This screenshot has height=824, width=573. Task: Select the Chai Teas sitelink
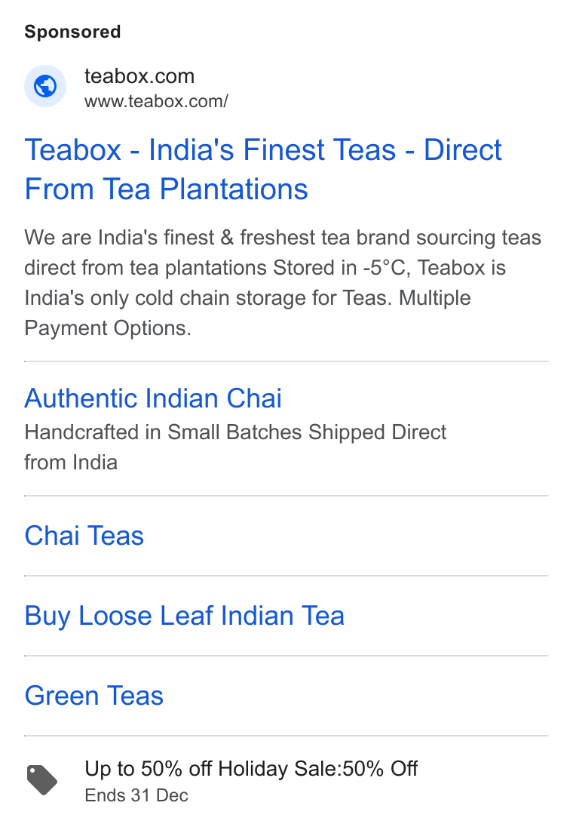(84, 536)
